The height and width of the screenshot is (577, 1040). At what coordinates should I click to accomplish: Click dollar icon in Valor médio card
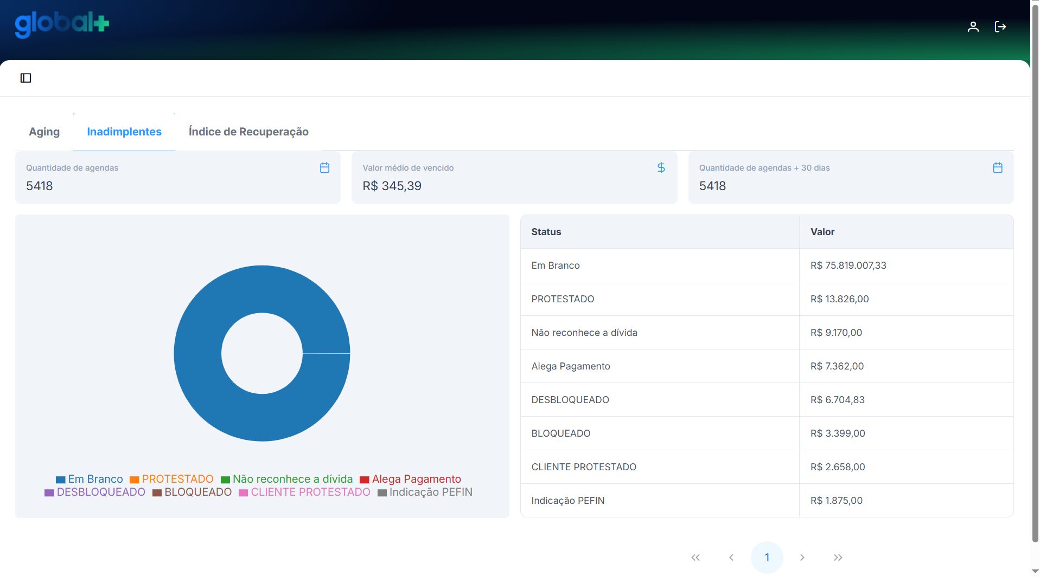tap(661, 168)
